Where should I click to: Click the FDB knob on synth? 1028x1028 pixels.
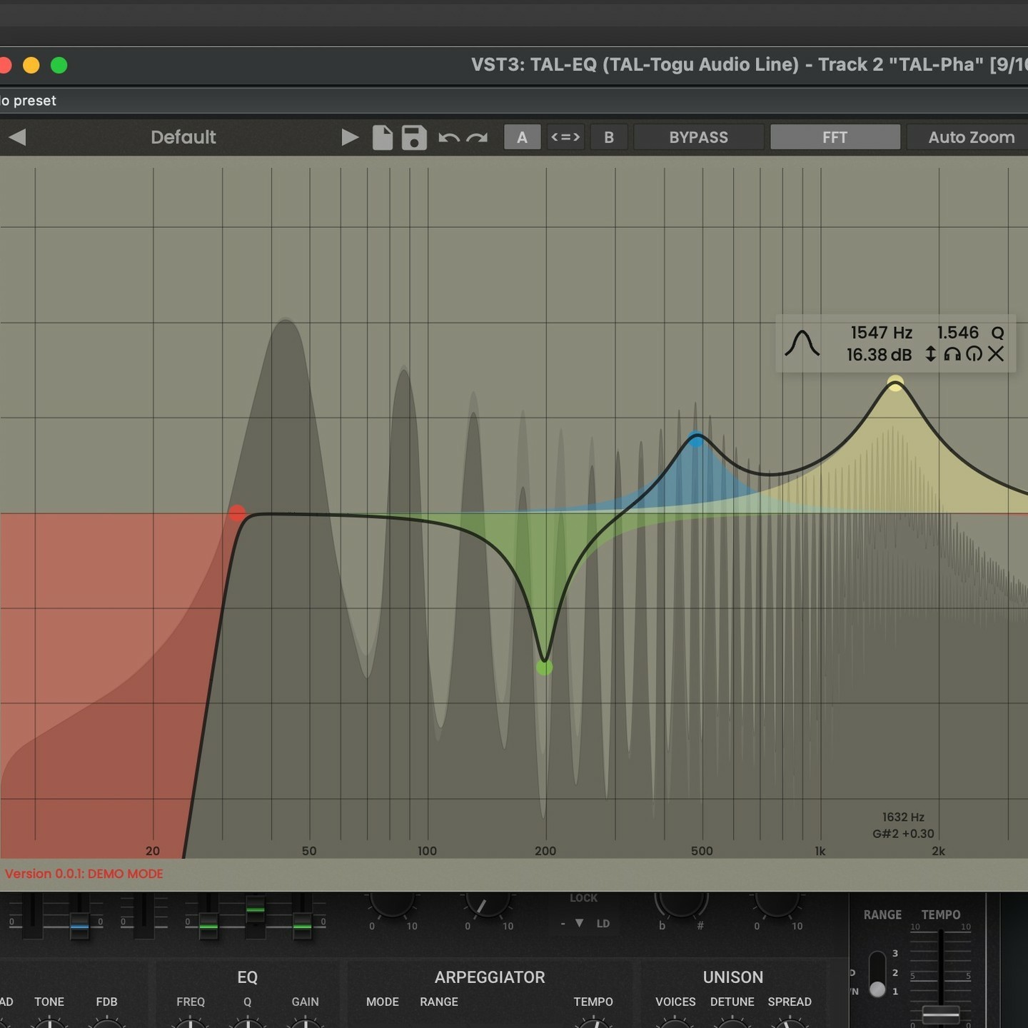point(106,1024)
